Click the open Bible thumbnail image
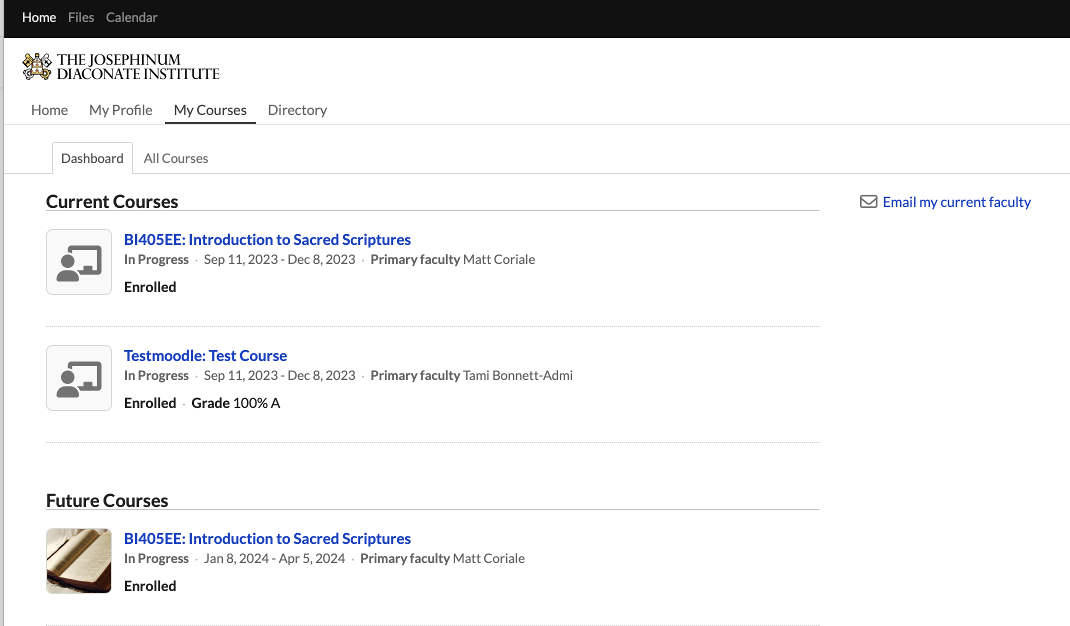1070x626 pixels. point(79,561)
